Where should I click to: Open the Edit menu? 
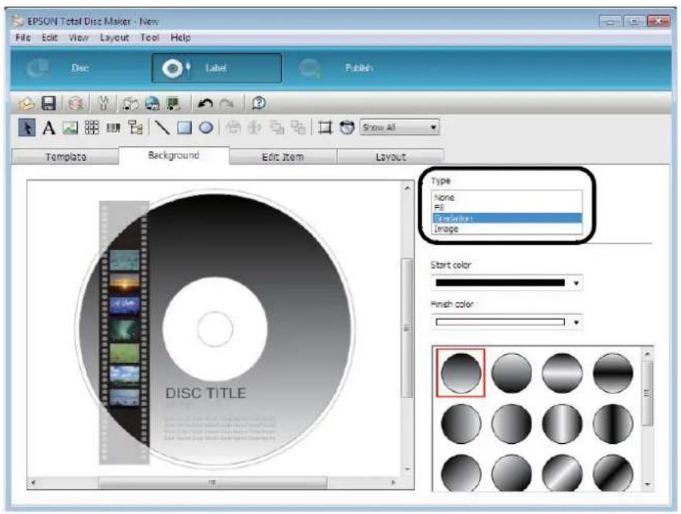pyautogui.click(x=49, y=38)
